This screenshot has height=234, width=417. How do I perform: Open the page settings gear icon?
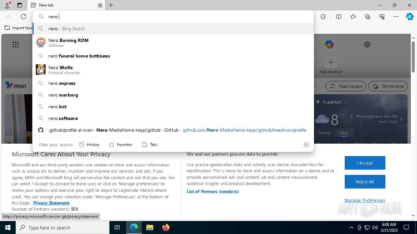click(x=367, y=45)
